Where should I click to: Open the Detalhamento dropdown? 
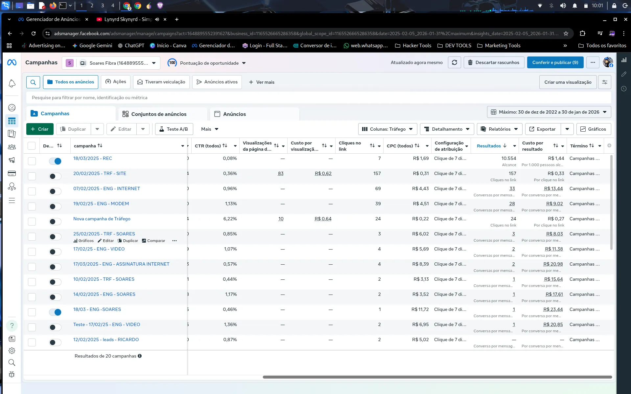point(447,129)
